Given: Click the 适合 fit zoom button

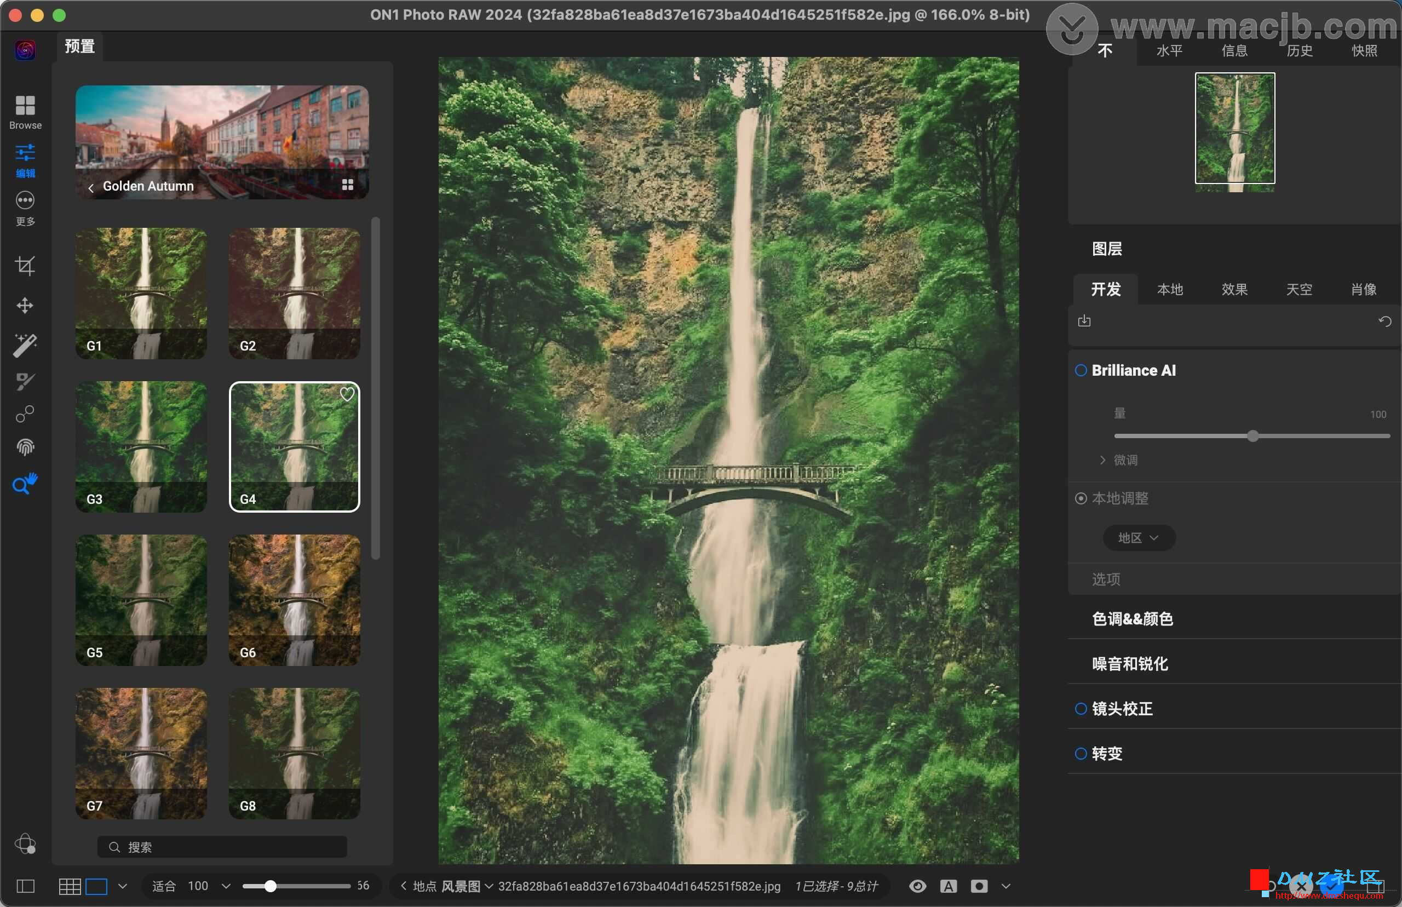Looking at the screenshot, I should (x=164, y=886).
